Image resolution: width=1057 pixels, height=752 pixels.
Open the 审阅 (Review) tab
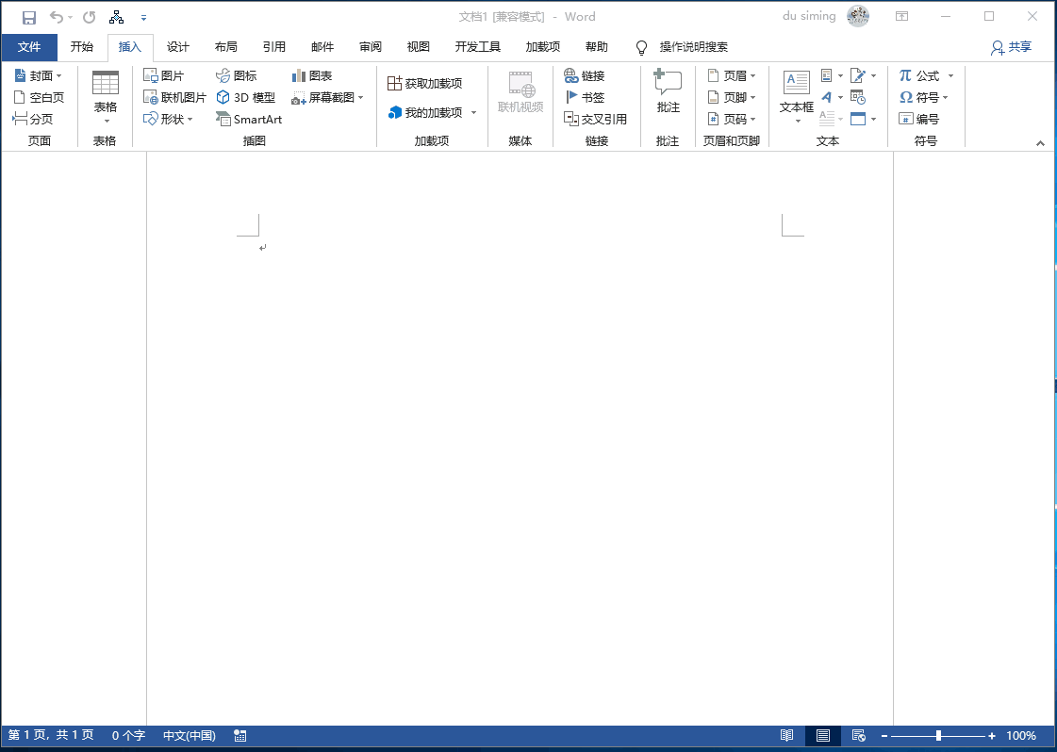coord(371,47)
